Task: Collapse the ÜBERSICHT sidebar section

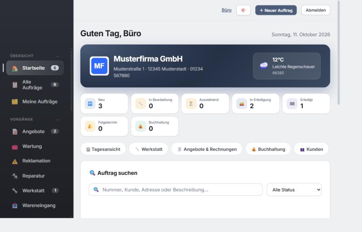Action: (x=57, y=56)
